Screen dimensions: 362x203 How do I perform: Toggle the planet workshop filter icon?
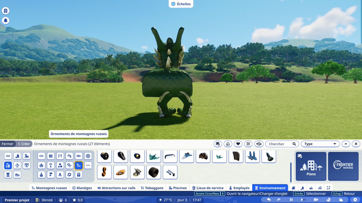[x=259, y=144]
